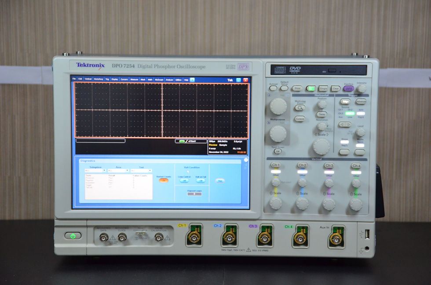Push the trigger source arrows button
Viewport: 431px width, 285px height.
pos(345,124)
